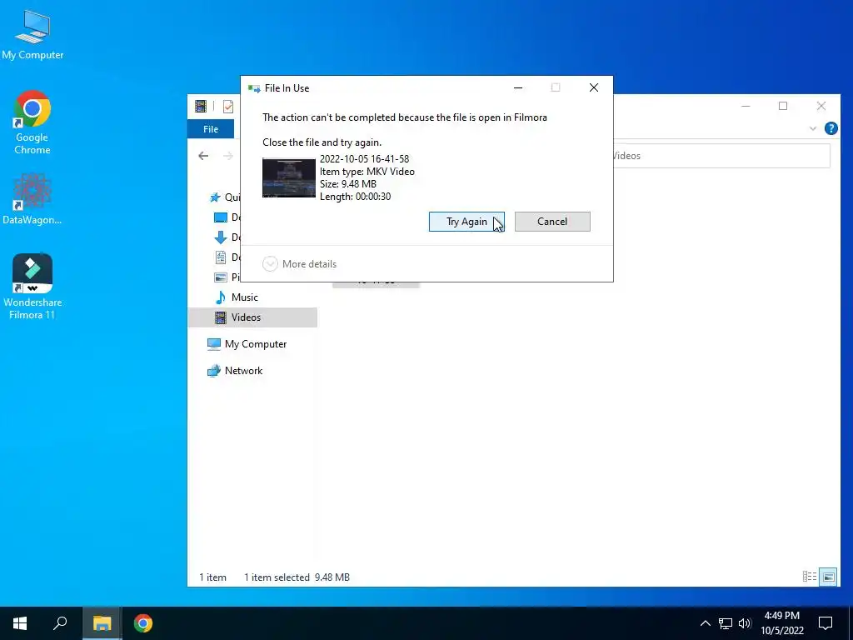Open the DataWagon desktop shortcut
The image size is (853, 640).
pyautogui.click(x=32, y=198)
